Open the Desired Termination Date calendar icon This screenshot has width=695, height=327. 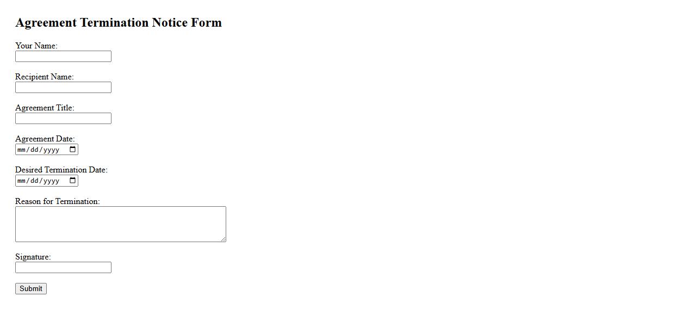pyautogui.click(x=73, y=181)
